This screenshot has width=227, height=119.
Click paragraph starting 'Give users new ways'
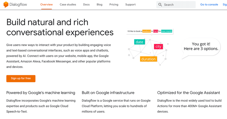58,56
